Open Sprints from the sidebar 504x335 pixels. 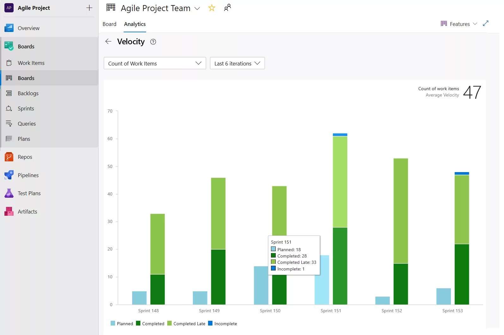(26, 109)
